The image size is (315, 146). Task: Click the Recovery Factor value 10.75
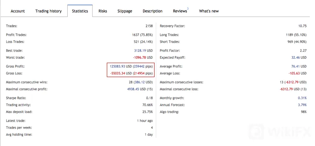tap(302, 26)
